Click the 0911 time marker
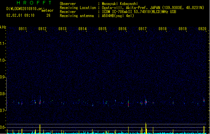The width and height of the screenshot is (210, 134). (x=23, y=29)
